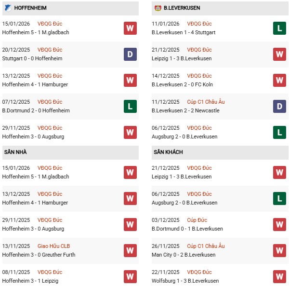Select the HOFFENHEIM section header

tap(29, 8)
